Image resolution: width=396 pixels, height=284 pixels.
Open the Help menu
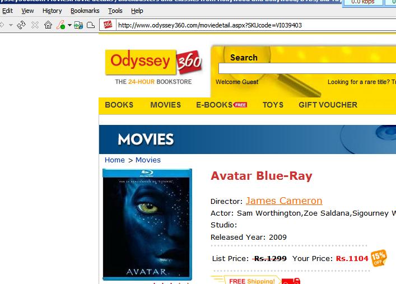tap(137, 11)
